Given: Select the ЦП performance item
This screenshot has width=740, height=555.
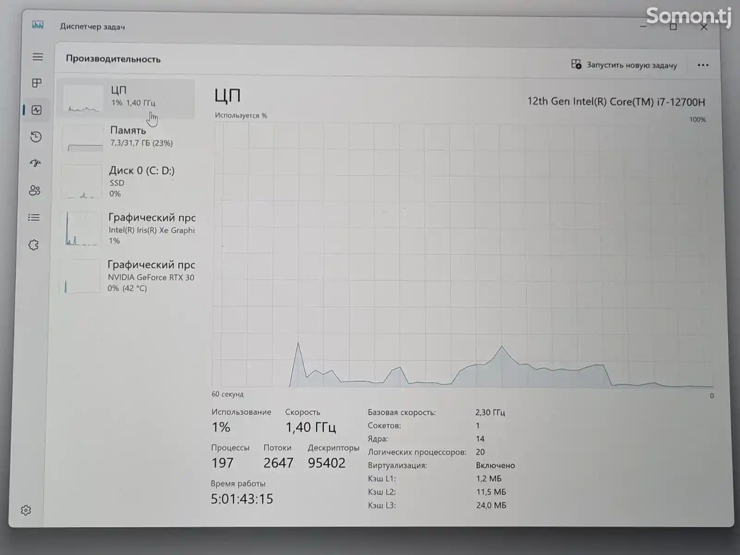Looking at the screenshot, I should coord(126,99).
